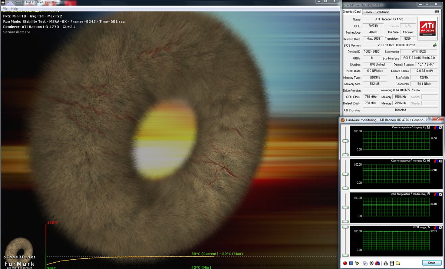The image size is (445, 269).
Task: Click the magnet icon on memory IO graph
Action: 436,161
